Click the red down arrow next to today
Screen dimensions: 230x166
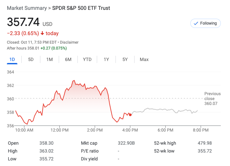42,33
